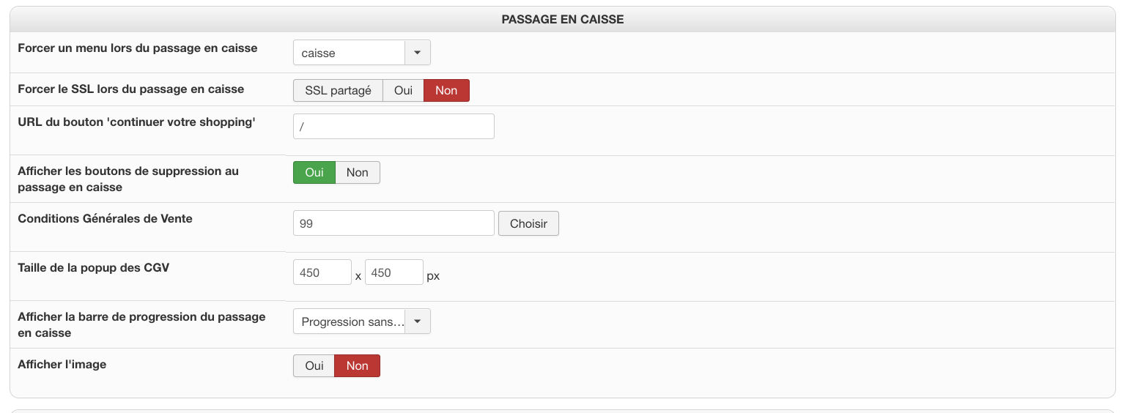Disable delete buttons with Non
Image resolution: width=1127 pixels, height=413 pixels.
click(x=358, y=172)
